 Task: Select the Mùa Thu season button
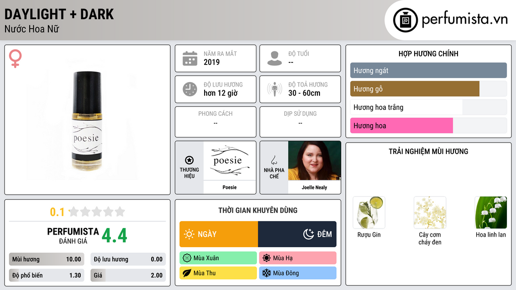(x=218, y=273)
